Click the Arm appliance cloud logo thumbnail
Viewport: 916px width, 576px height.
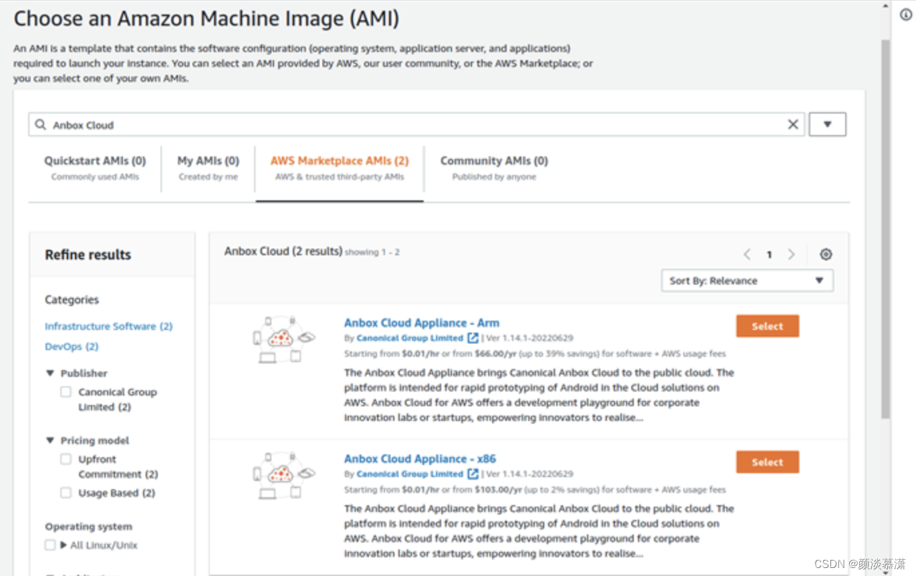pos(283,339)
